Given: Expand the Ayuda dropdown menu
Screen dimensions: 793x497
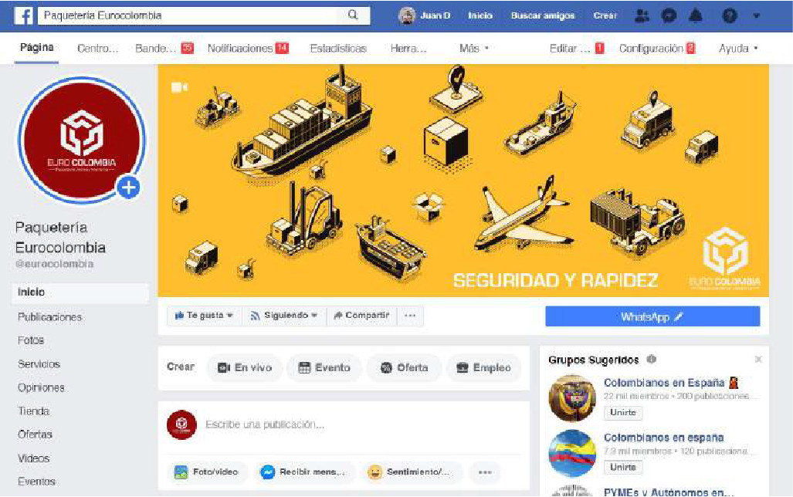Looking at the screenshot, I should click(738, 49).
